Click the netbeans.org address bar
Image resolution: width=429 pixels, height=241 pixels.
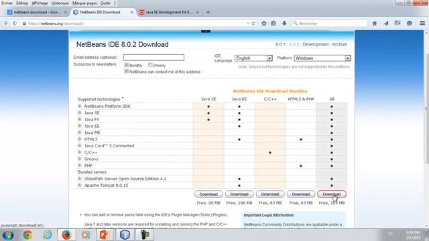tap(135, 23)
